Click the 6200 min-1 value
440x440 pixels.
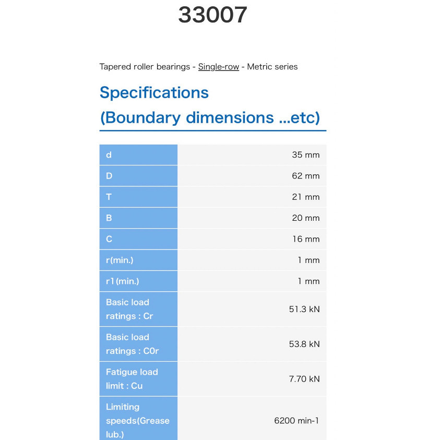[296, 421]
